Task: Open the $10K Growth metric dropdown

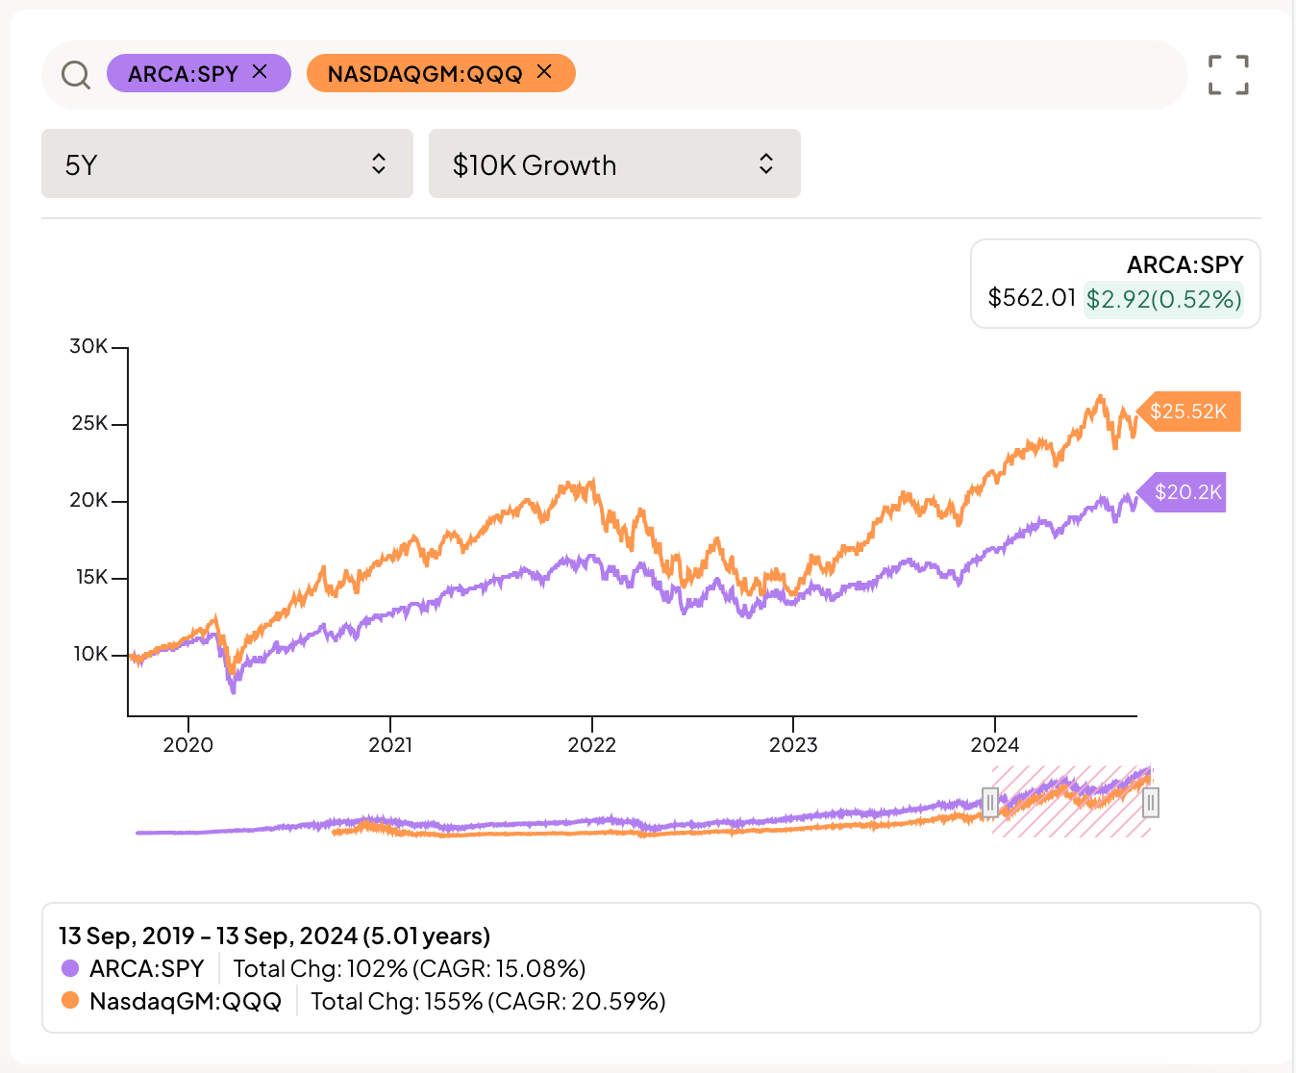Action: point(614,164)
